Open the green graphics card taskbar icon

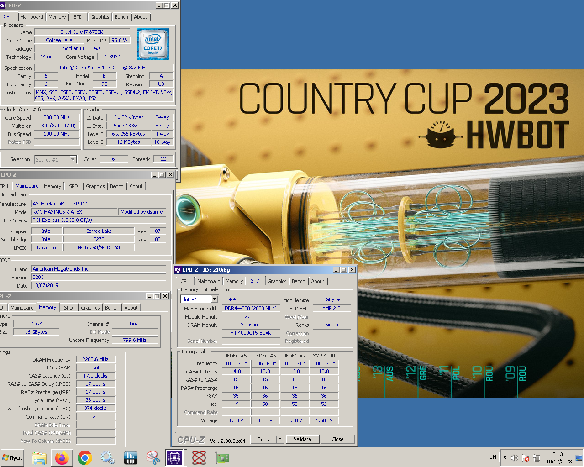[x=222, y=457]
